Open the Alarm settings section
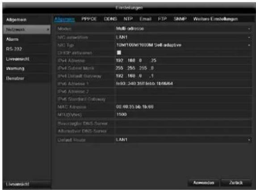 27,39
